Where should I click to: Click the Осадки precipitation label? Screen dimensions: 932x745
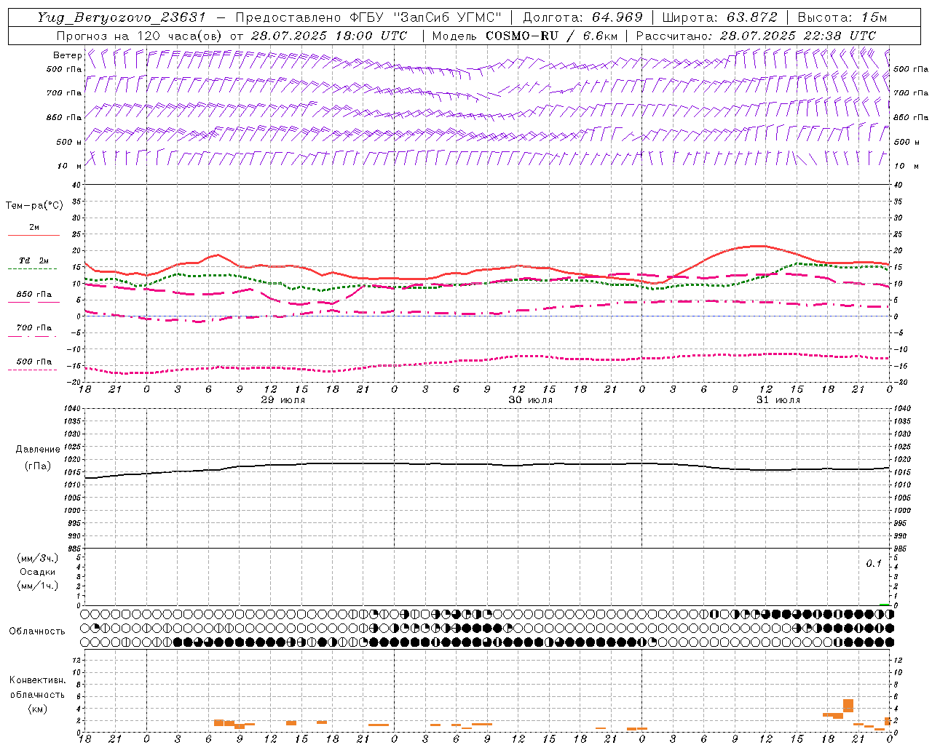[38, 572]
